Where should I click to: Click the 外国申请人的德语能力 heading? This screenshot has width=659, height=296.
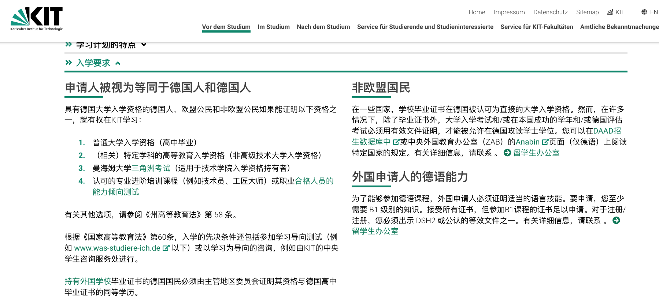coord(410,177)
